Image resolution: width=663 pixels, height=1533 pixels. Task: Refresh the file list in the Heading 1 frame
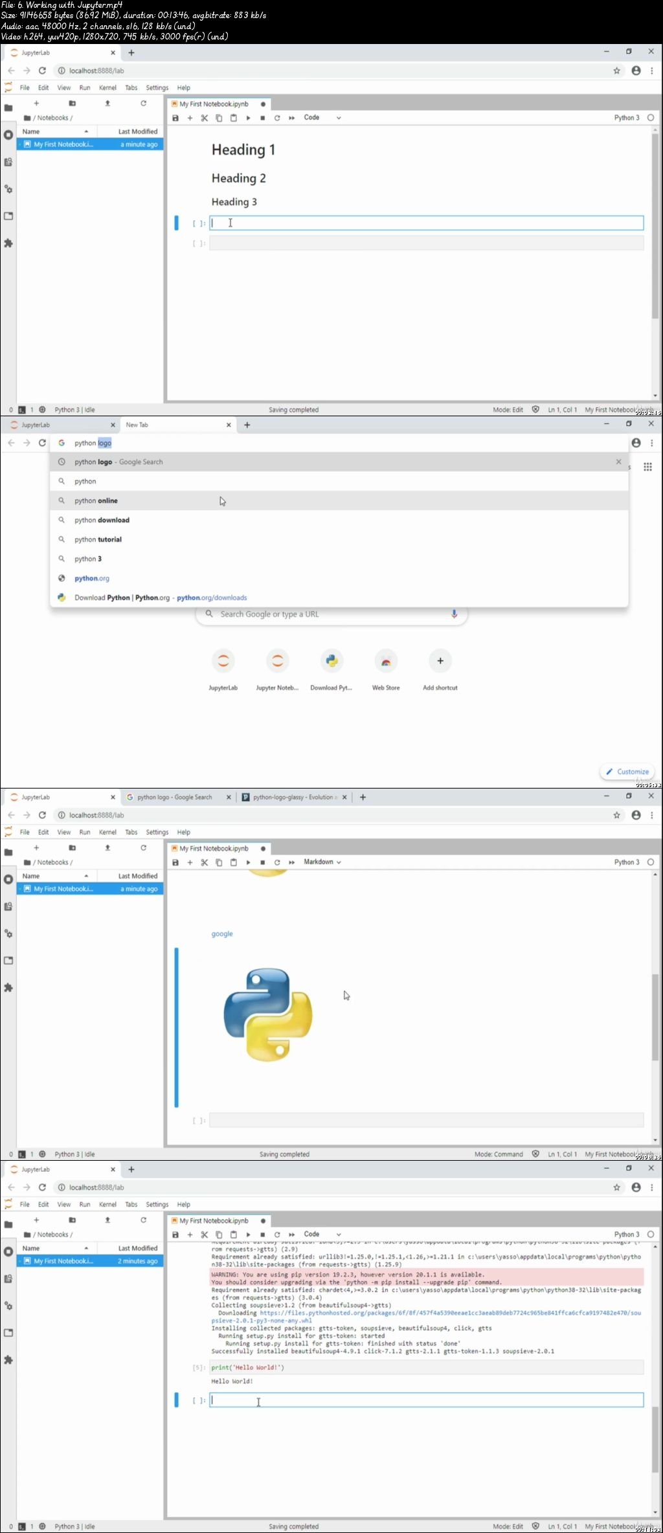click(143, 104)
